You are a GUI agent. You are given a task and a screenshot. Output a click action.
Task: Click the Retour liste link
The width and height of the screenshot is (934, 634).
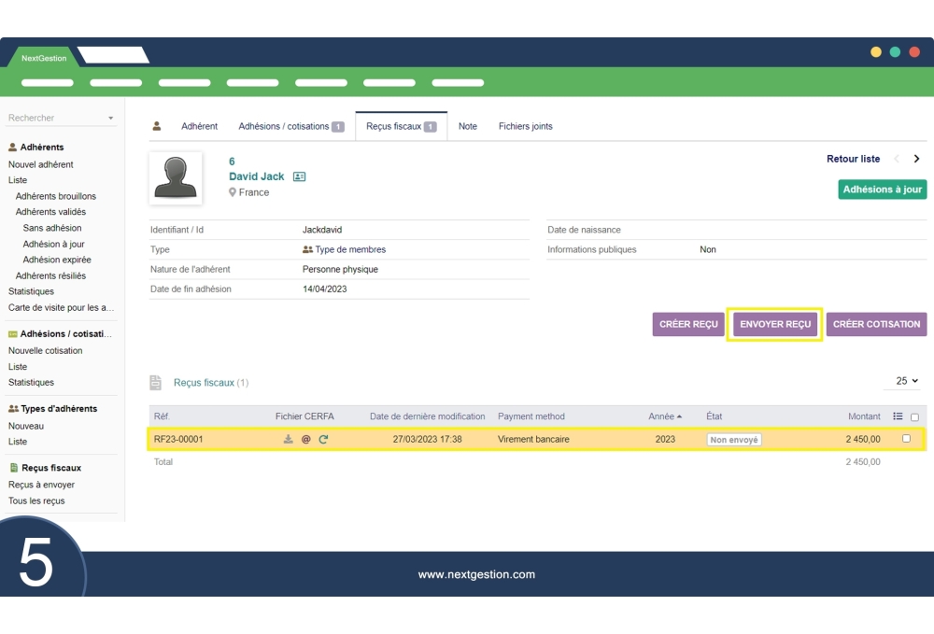[x=853, y=159]
